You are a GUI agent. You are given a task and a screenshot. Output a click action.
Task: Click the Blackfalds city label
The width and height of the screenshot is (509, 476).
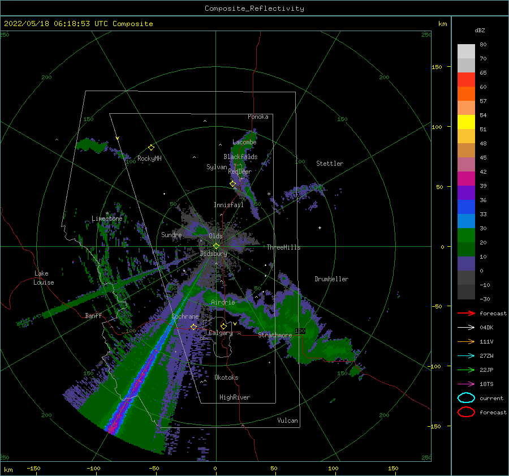(240, 157)
